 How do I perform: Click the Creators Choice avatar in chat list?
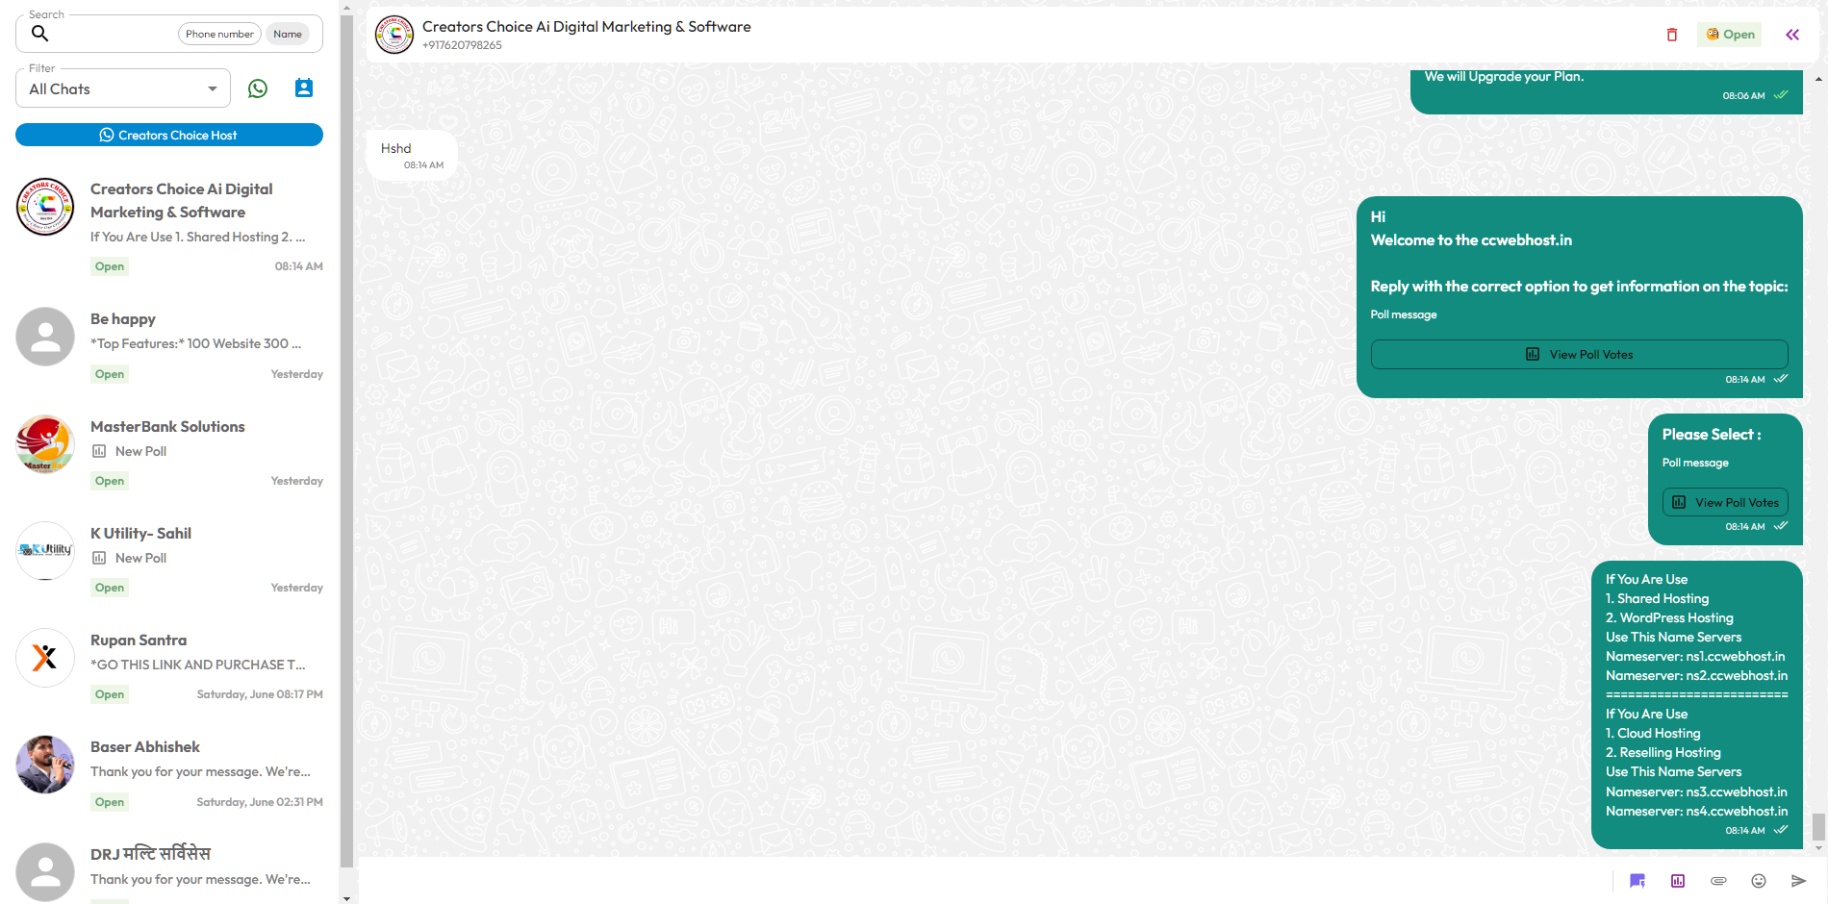[x=45, y=207]
